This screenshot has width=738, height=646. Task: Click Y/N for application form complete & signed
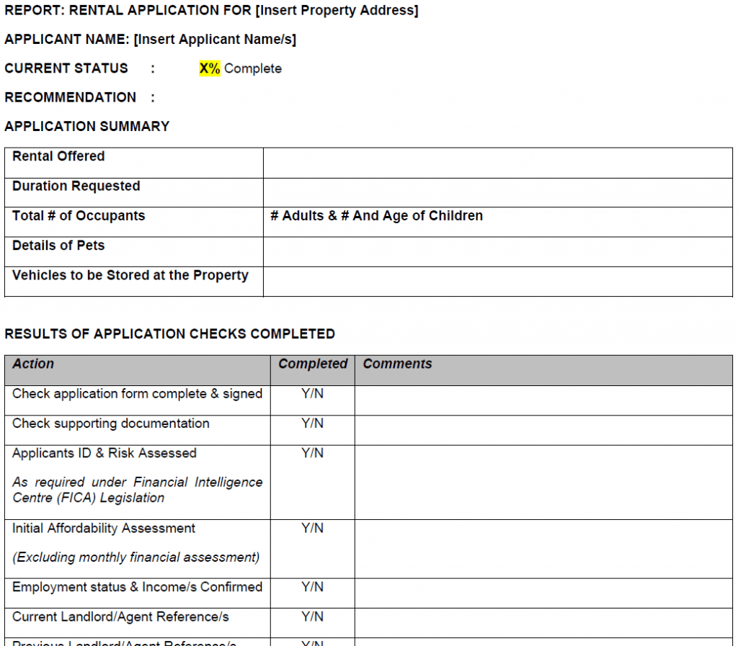click(x=313, y=393)
